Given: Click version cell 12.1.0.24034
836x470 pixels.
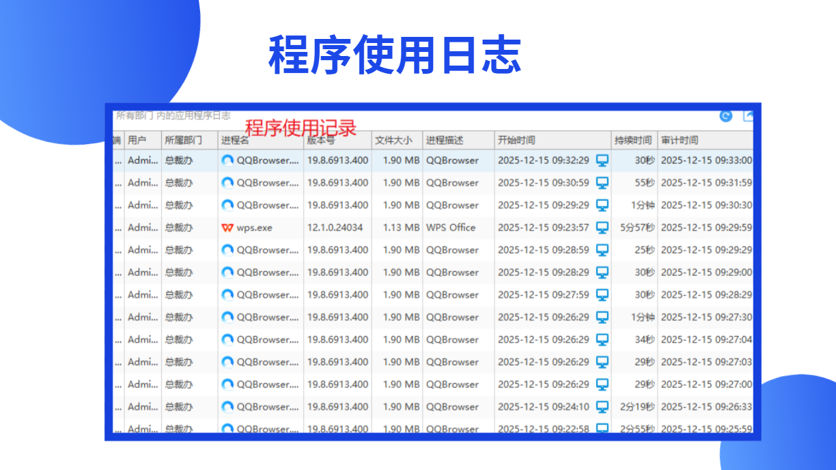Looking at the screenshot, I should point(335,227).
